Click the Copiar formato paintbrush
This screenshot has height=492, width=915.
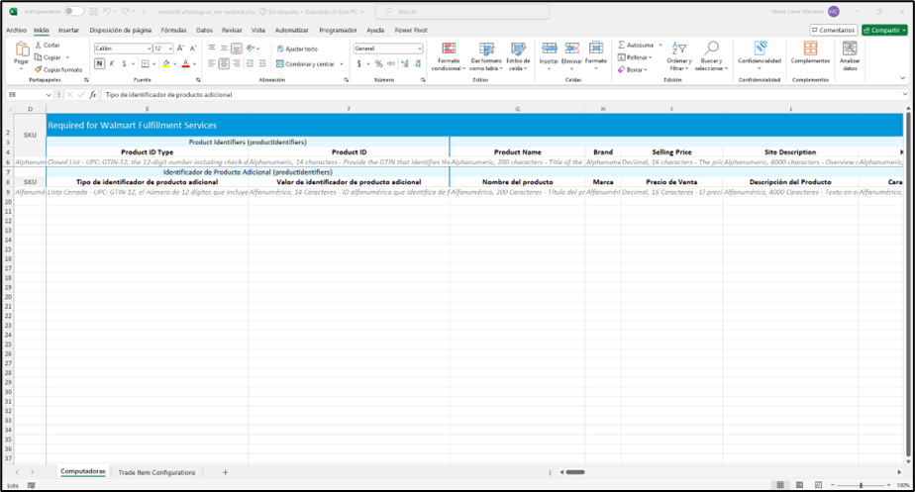[38, 69]
